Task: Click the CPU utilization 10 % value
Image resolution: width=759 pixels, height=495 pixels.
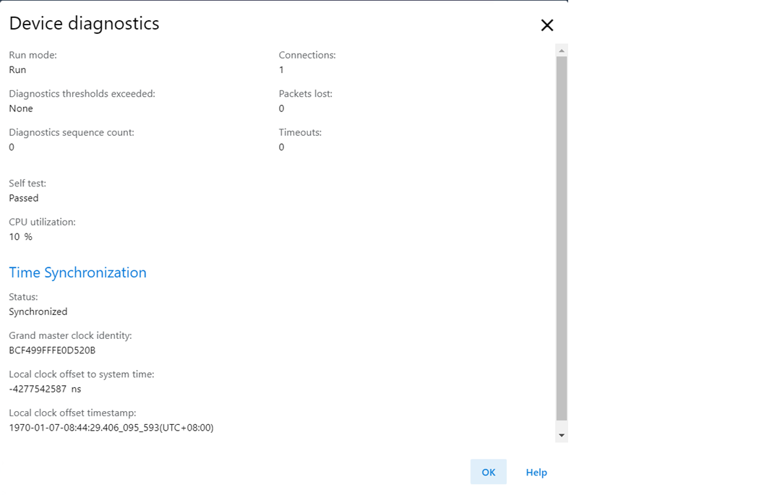Action: (21, 236)
